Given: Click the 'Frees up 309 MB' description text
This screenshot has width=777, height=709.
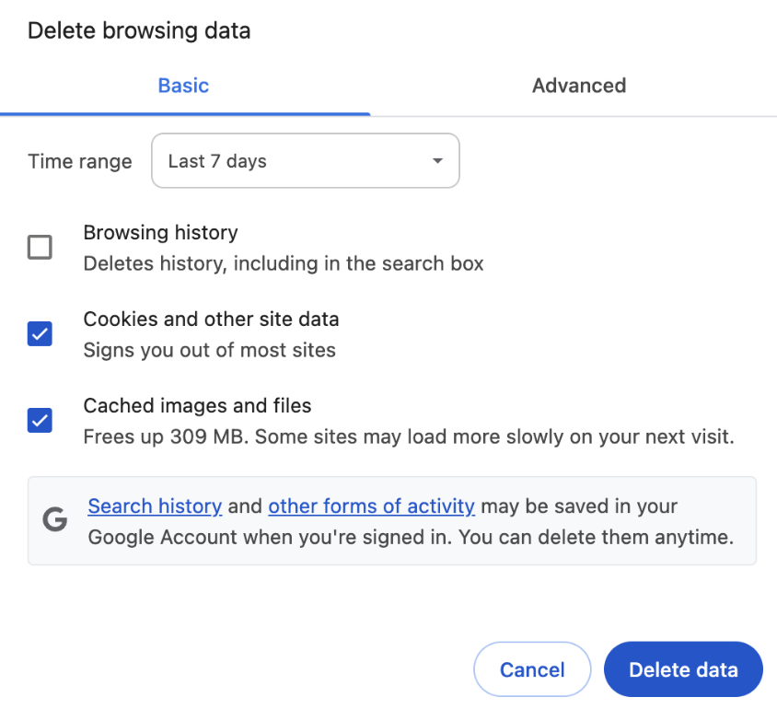Looking at the screenshot, I should pos(408,436).
